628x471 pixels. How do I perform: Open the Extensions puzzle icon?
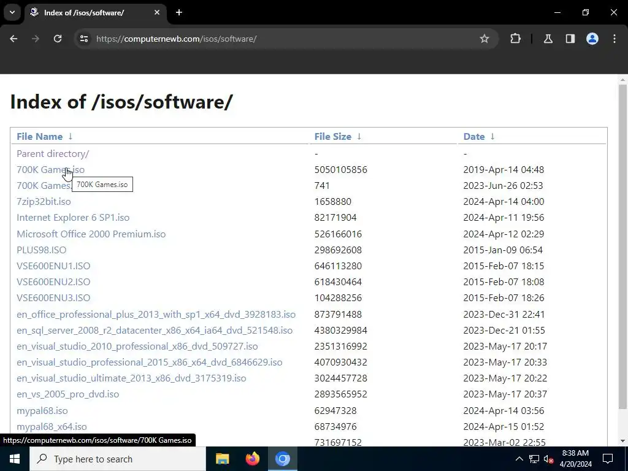coord(515,39)
